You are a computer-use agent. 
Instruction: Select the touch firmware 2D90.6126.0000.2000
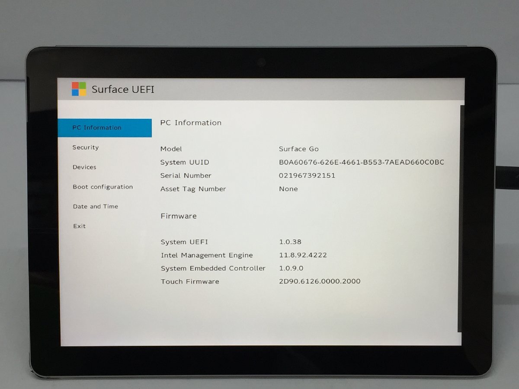320,281
